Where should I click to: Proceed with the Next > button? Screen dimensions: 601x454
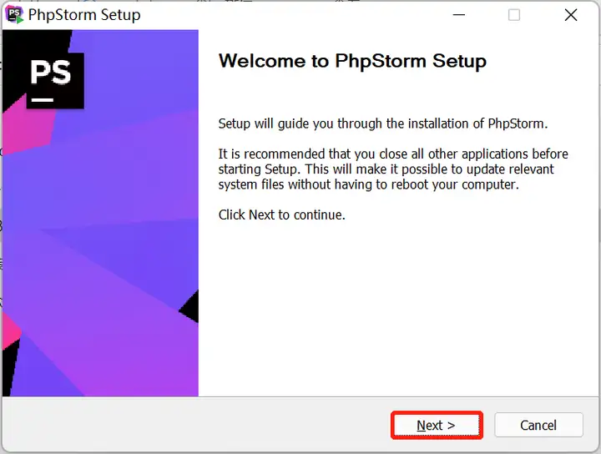pyautogui.click(x=437, y=426)
